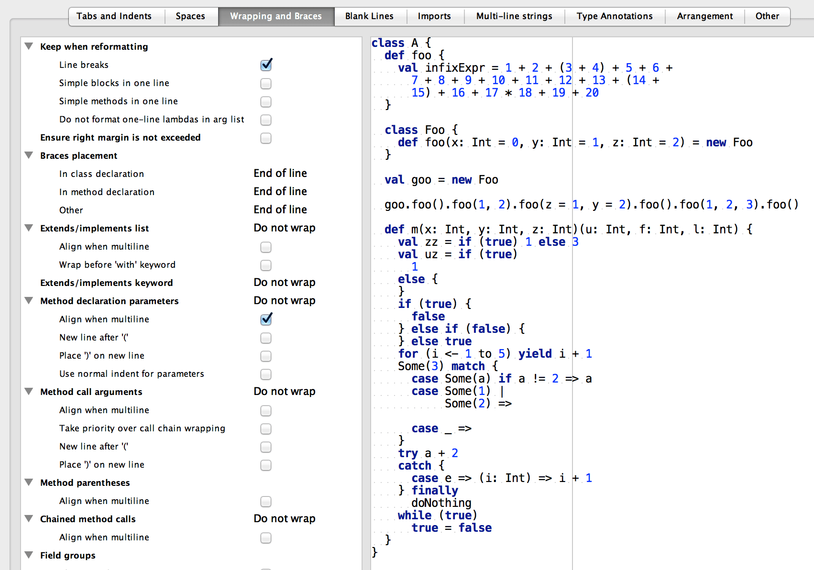
Task: Uncheck 'Align when multiline' under Method declaration parameters
Action: 266,319
